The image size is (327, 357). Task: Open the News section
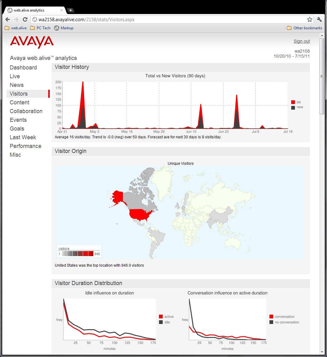[16, 85]
